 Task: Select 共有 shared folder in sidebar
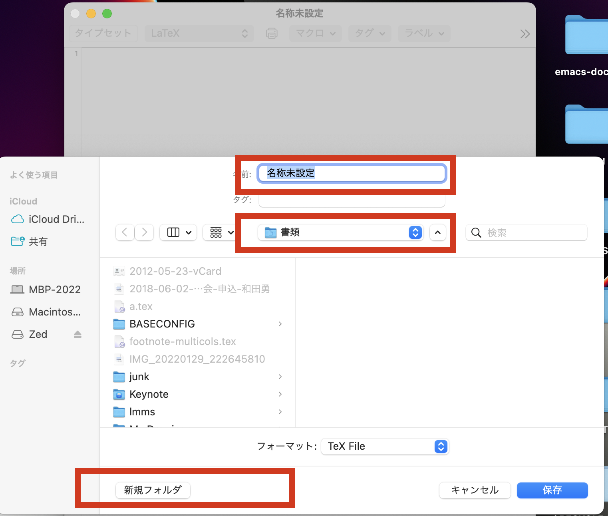(30, 242)
